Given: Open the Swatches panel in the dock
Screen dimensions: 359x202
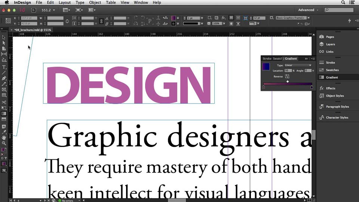Looking at the screenshot, I should tap(332, 70).
